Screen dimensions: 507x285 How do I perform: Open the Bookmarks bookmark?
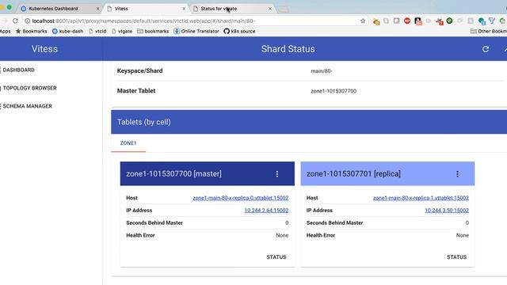click(32, 32)
